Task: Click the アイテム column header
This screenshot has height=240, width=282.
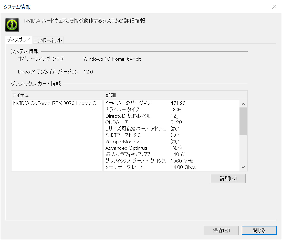Action: click(58, 95)
